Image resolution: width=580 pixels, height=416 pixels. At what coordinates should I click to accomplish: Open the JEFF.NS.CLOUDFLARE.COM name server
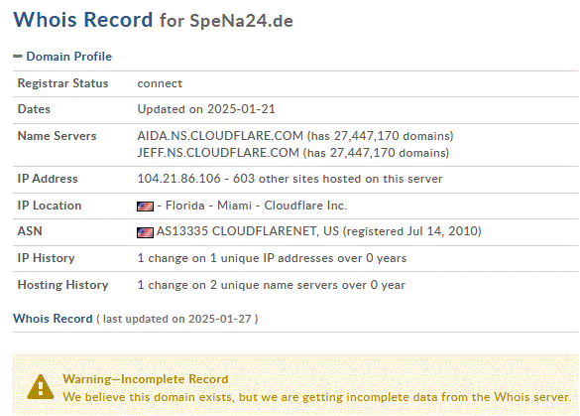(218, 153)
